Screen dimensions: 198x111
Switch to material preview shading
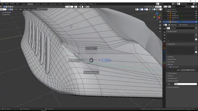click(x=157, y=10)
